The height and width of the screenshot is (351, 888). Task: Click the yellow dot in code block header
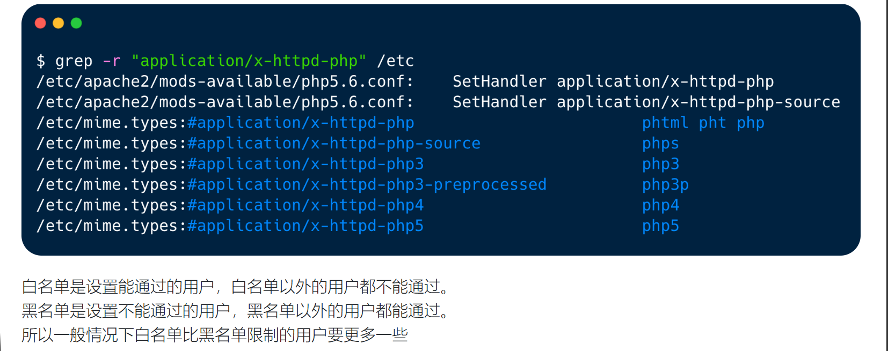pos(59,23)
